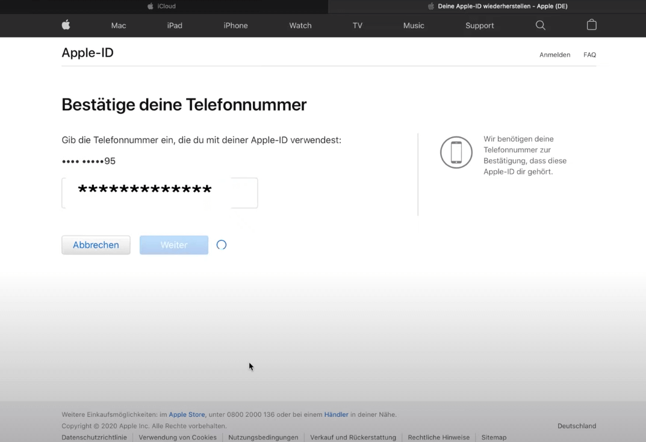Open the FAQ link
The image size is (646, 442).
pos(589,55)
